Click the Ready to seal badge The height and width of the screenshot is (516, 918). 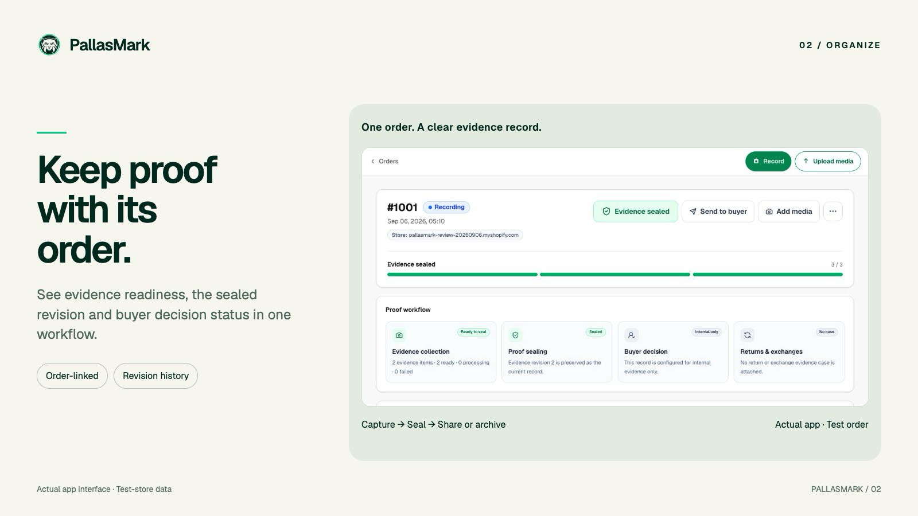(473, 332)
